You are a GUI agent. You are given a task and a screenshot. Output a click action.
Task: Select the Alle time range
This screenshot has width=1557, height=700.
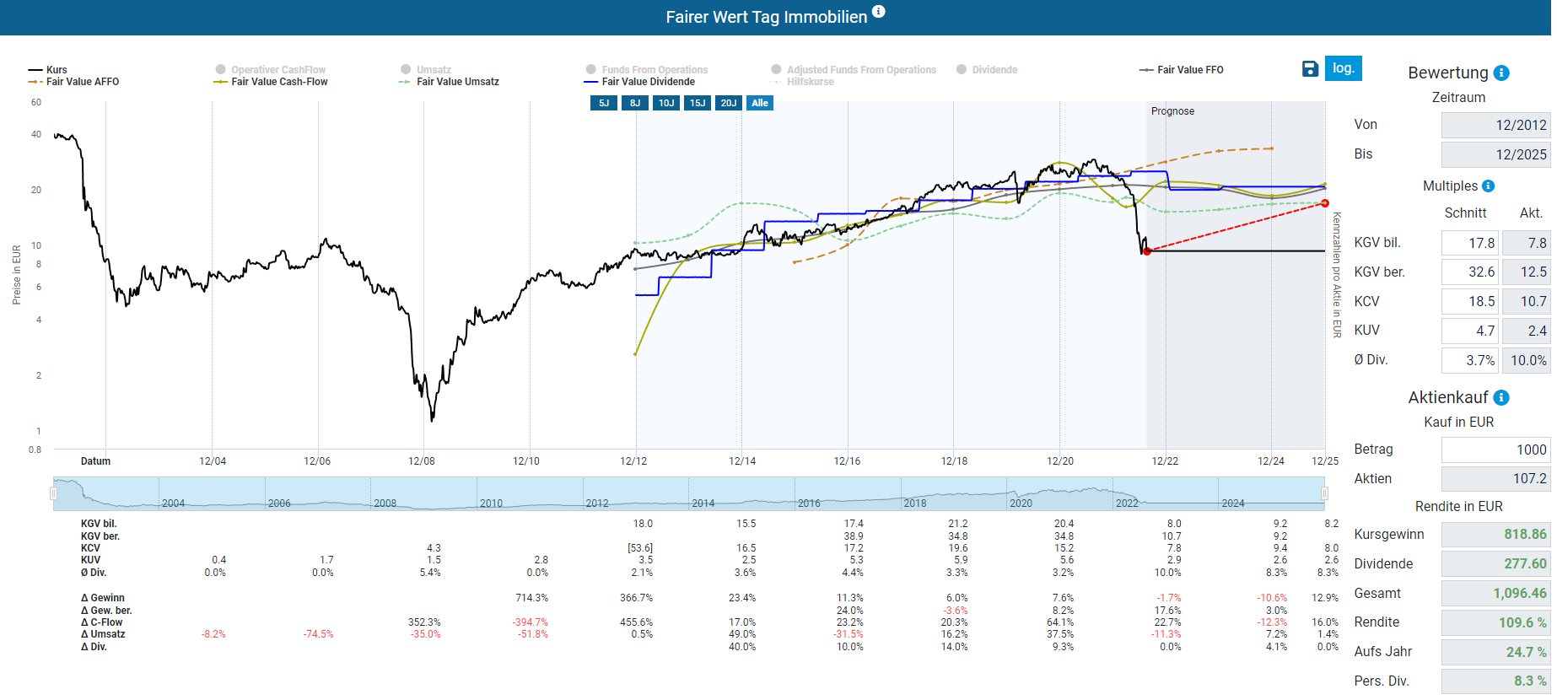tap(760, 103)
